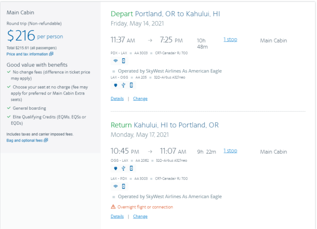
Task: Open Details for Portland to Kahului flight
Action: click(x=117, y=98)
